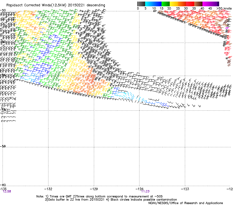
Task: Click the 'NOAA/NESDIS/Office of Research and Applications' credit
Action: tap(185, 203)
